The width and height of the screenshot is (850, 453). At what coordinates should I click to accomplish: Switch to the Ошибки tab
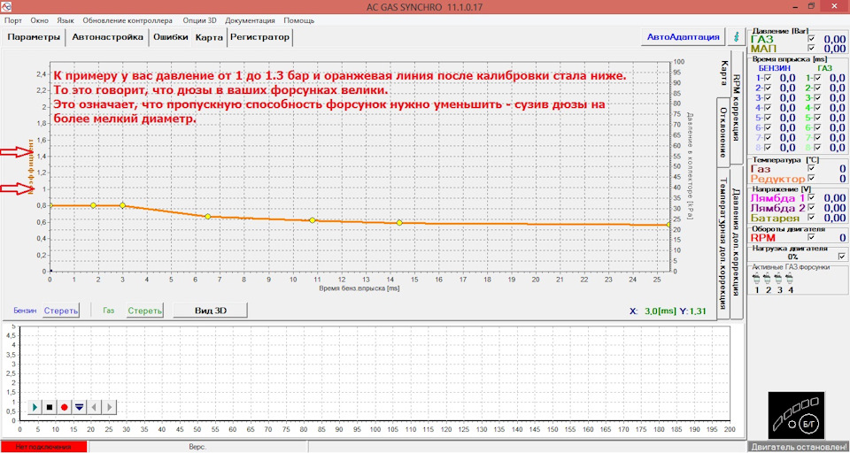coord(170,37)
